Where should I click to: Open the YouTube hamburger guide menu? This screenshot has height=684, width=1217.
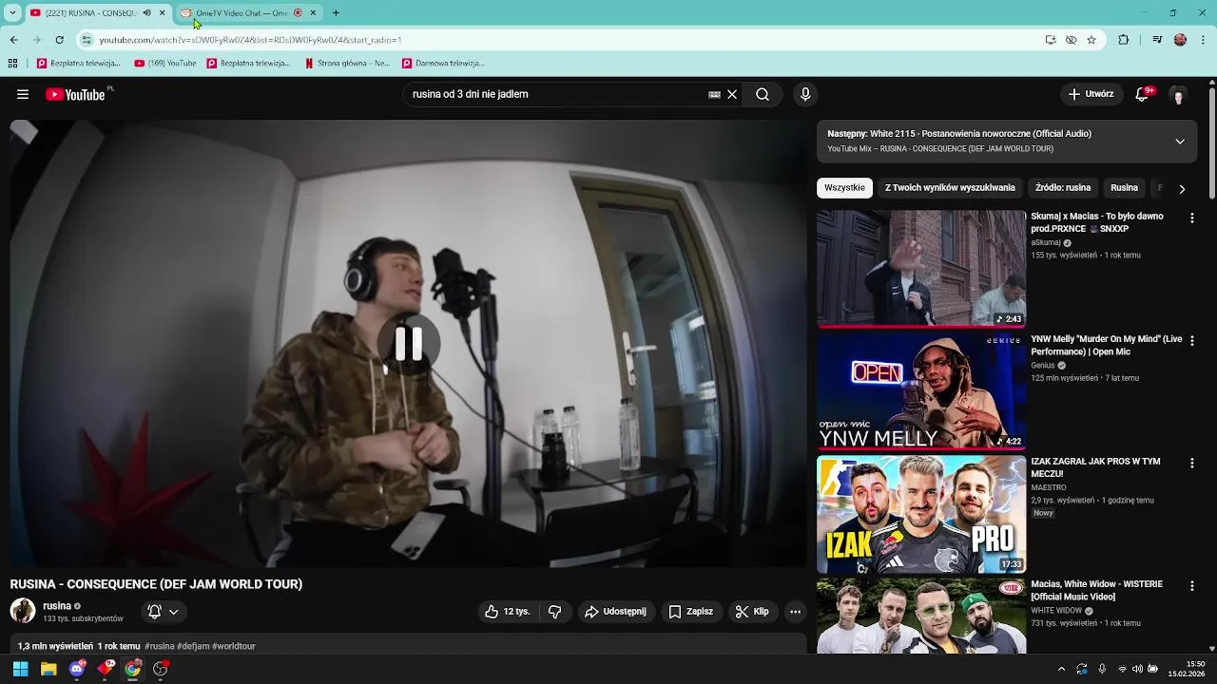click(x=23, y=94)
